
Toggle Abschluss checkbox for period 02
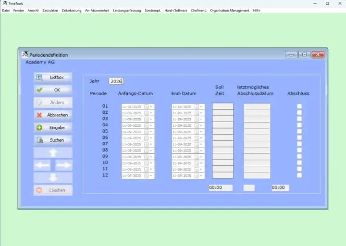click(x=299, y=112)
